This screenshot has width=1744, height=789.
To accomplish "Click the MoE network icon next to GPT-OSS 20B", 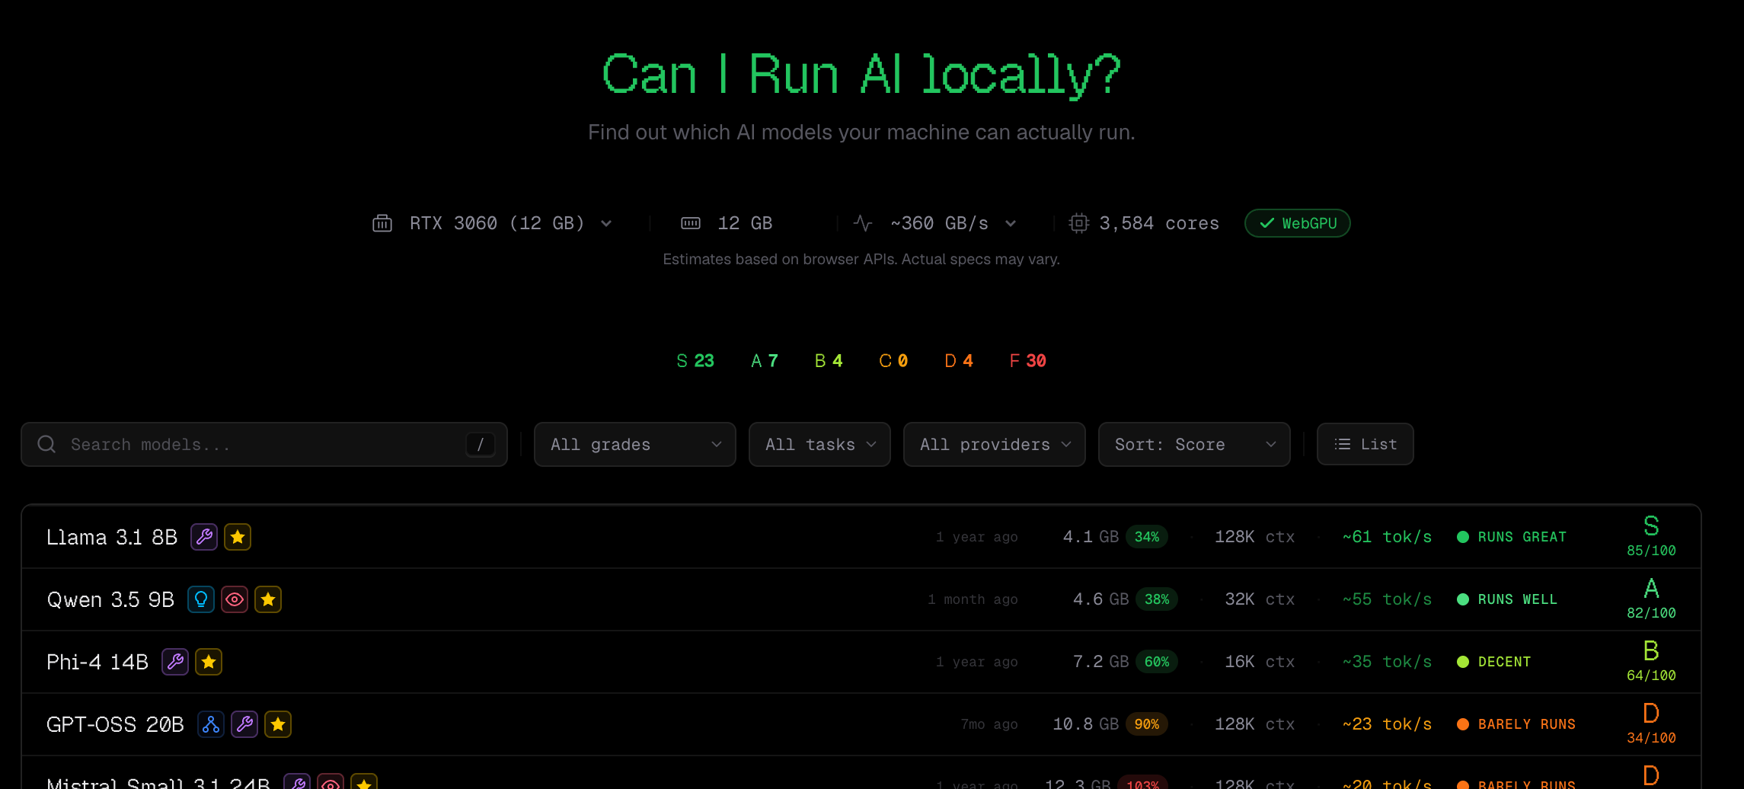I will 211,724.
